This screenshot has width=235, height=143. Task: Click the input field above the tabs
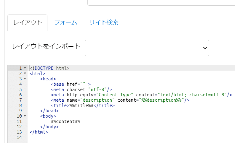(x=161, y=3)
